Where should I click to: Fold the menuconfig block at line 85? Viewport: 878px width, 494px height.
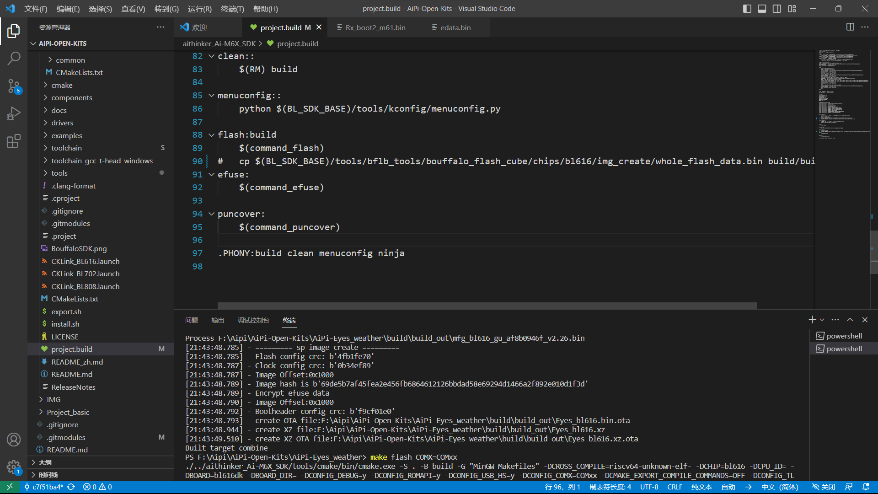coord(211,96)
